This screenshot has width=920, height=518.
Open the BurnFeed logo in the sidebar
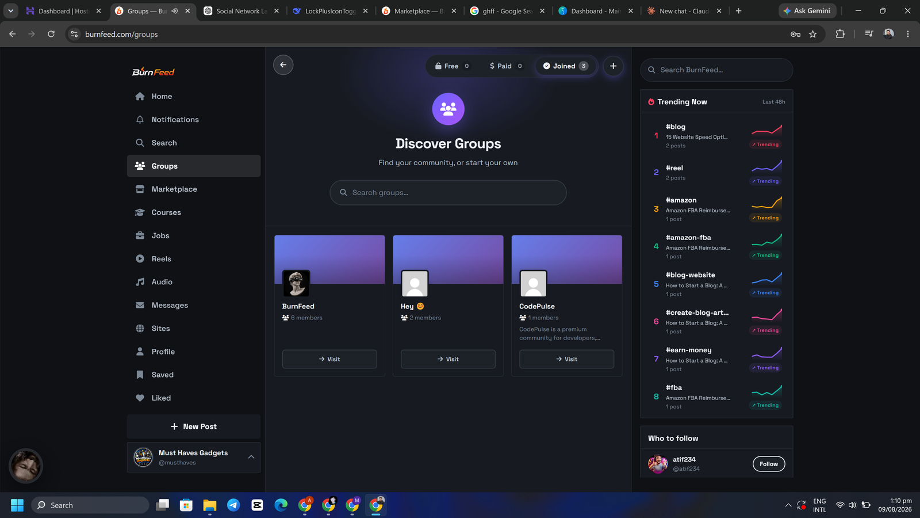click(154, 72)
